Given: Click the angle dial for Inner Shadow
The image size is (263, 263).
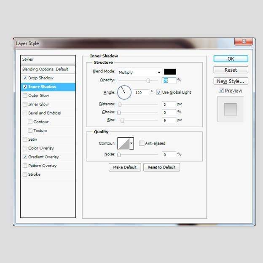Looking at the screenshot, I should (x=124, y=92).
